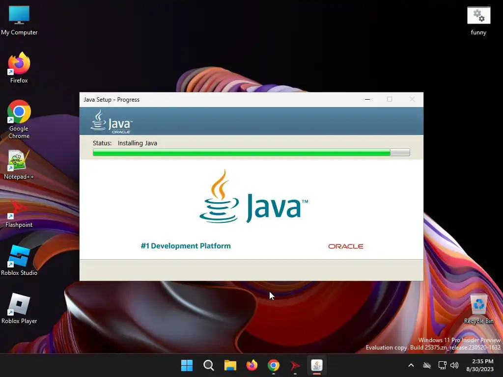Click '#1 Development Platform' text

[x=185, y=246]
